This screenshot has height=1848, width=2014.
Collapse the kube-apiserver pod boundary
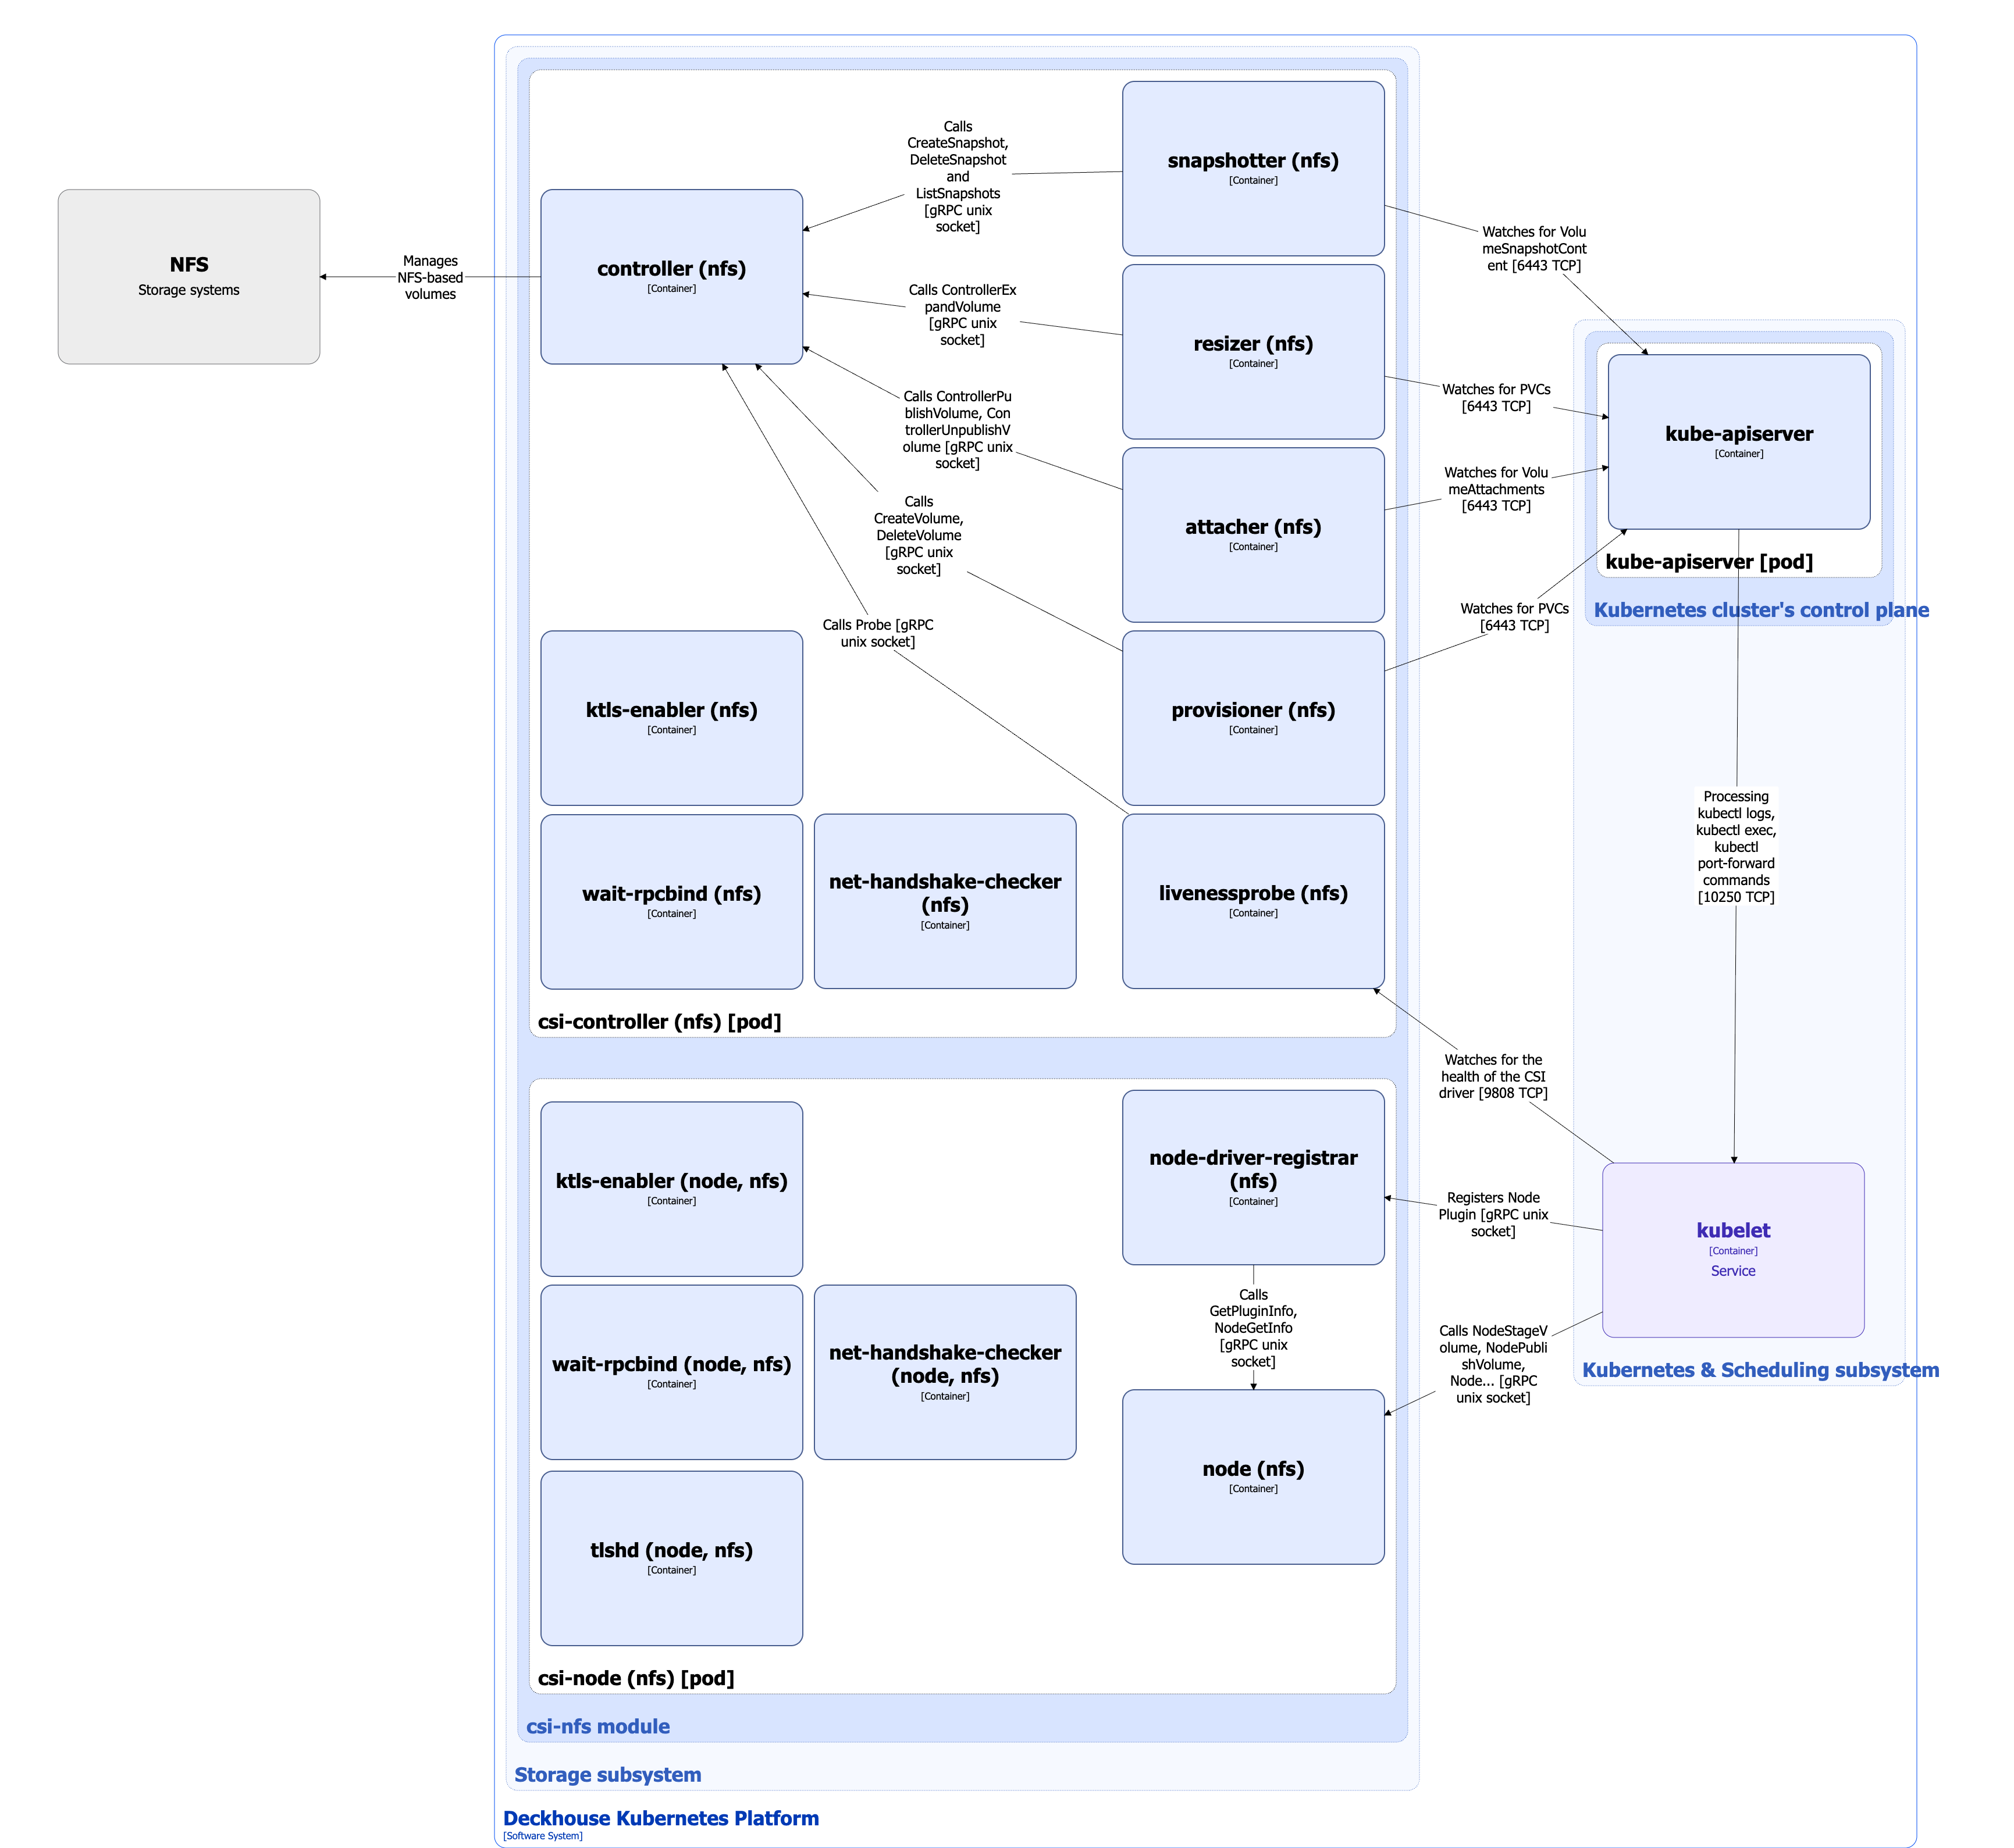click(1708, 562)
